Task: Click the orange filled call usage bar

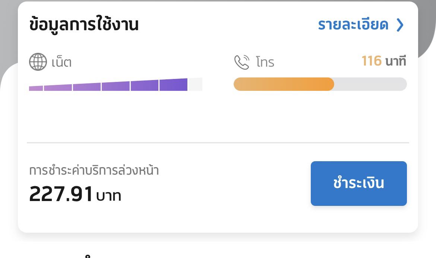Action: coord(284,84)
